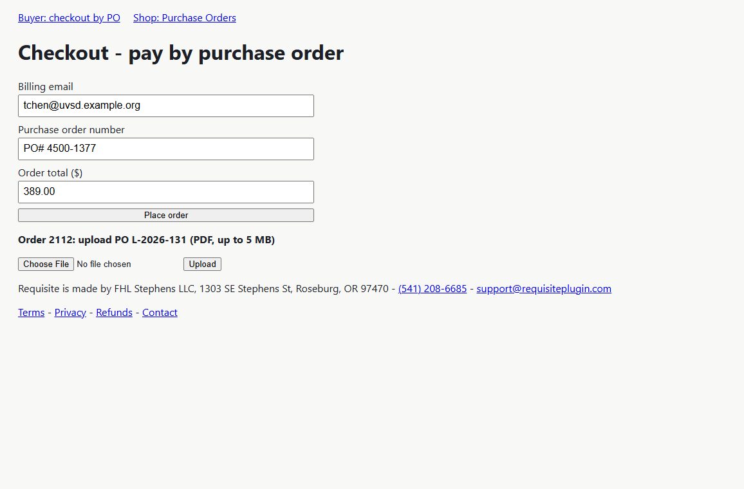Edit the Order total ($) field

pos(166,192)
